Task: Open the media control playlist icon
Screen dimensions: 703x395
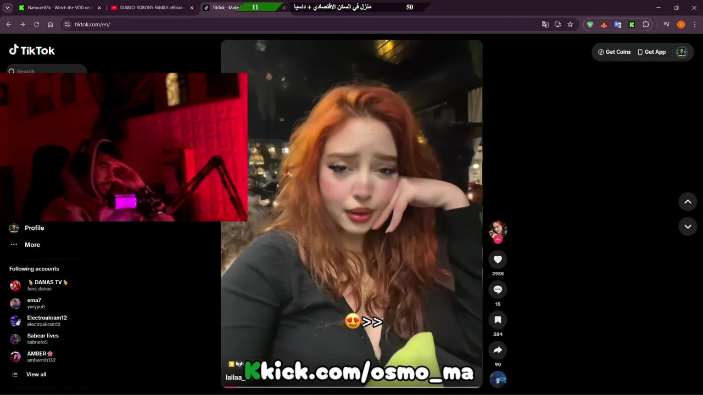Action: coord(666,25)
